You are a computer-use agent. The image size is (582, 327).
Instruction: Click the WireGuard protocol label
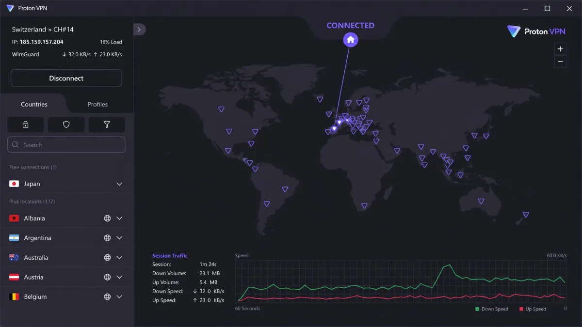click(x=26, y=55)
